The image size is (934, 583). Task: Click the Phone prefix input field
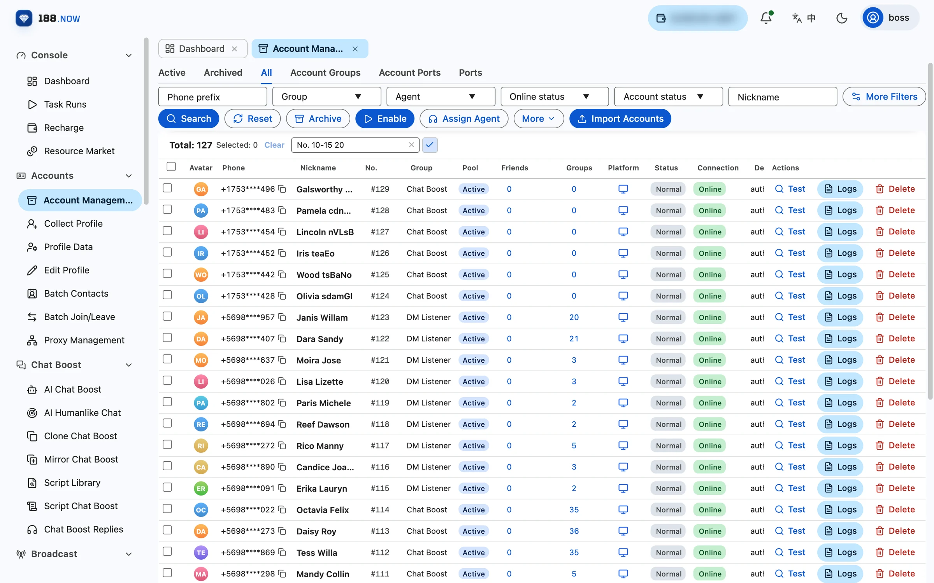click(212, 97)
